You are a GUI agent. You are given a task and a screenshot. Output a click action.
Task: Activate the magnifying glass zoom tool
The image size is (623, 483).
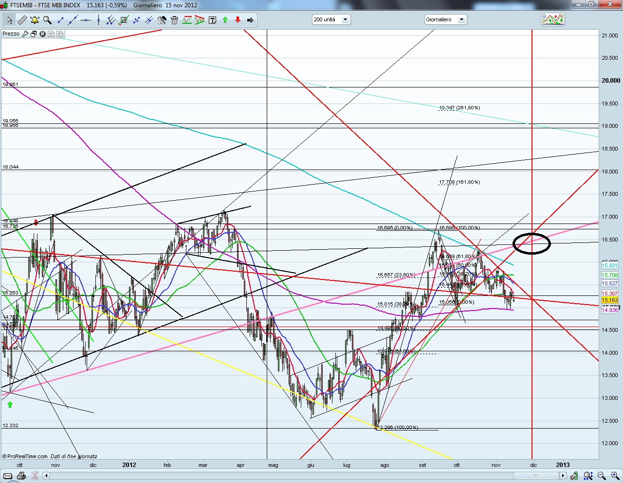point(47,20)
